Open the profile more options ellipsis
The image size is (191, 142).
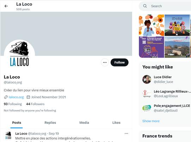[x=105, y=62]
